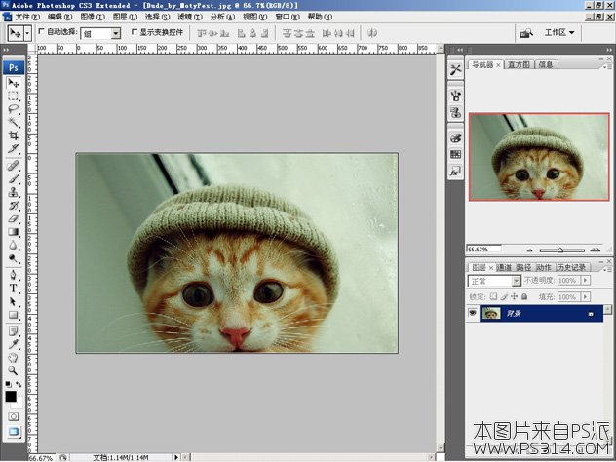Screen dimensions: 616x462
Task: Enable the 自动选择 checkbox
Action: coord(41,32)
